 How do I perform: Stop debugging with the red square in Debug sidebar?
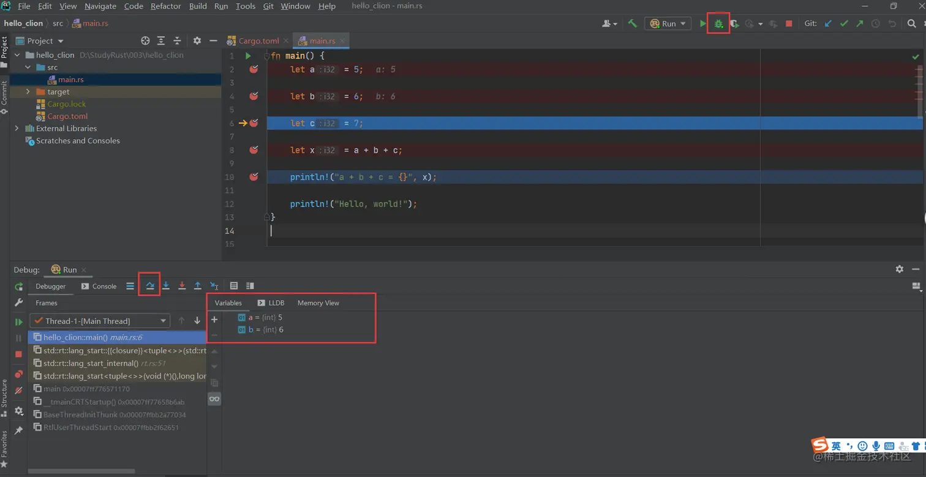tap(18, 354)
